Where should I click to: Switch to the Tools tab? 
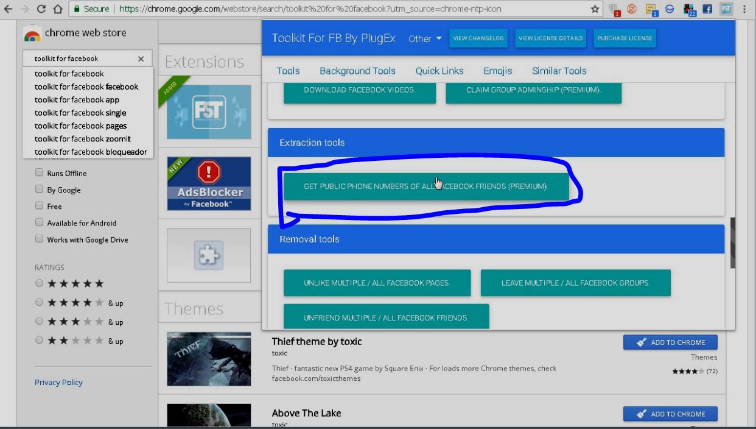click(x=288, y=71)
